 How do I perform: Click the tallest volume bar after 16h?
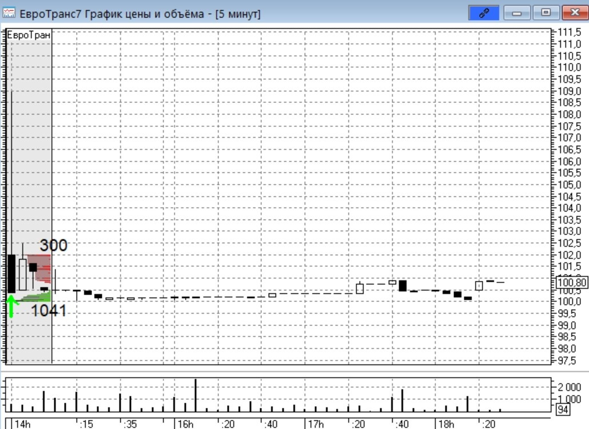[196, 395]
